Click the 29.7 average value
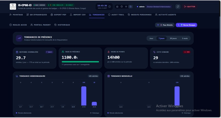Image resolution: width=221 pixels, height=118 pixels. pyautogui.click(x=21, y=58)
